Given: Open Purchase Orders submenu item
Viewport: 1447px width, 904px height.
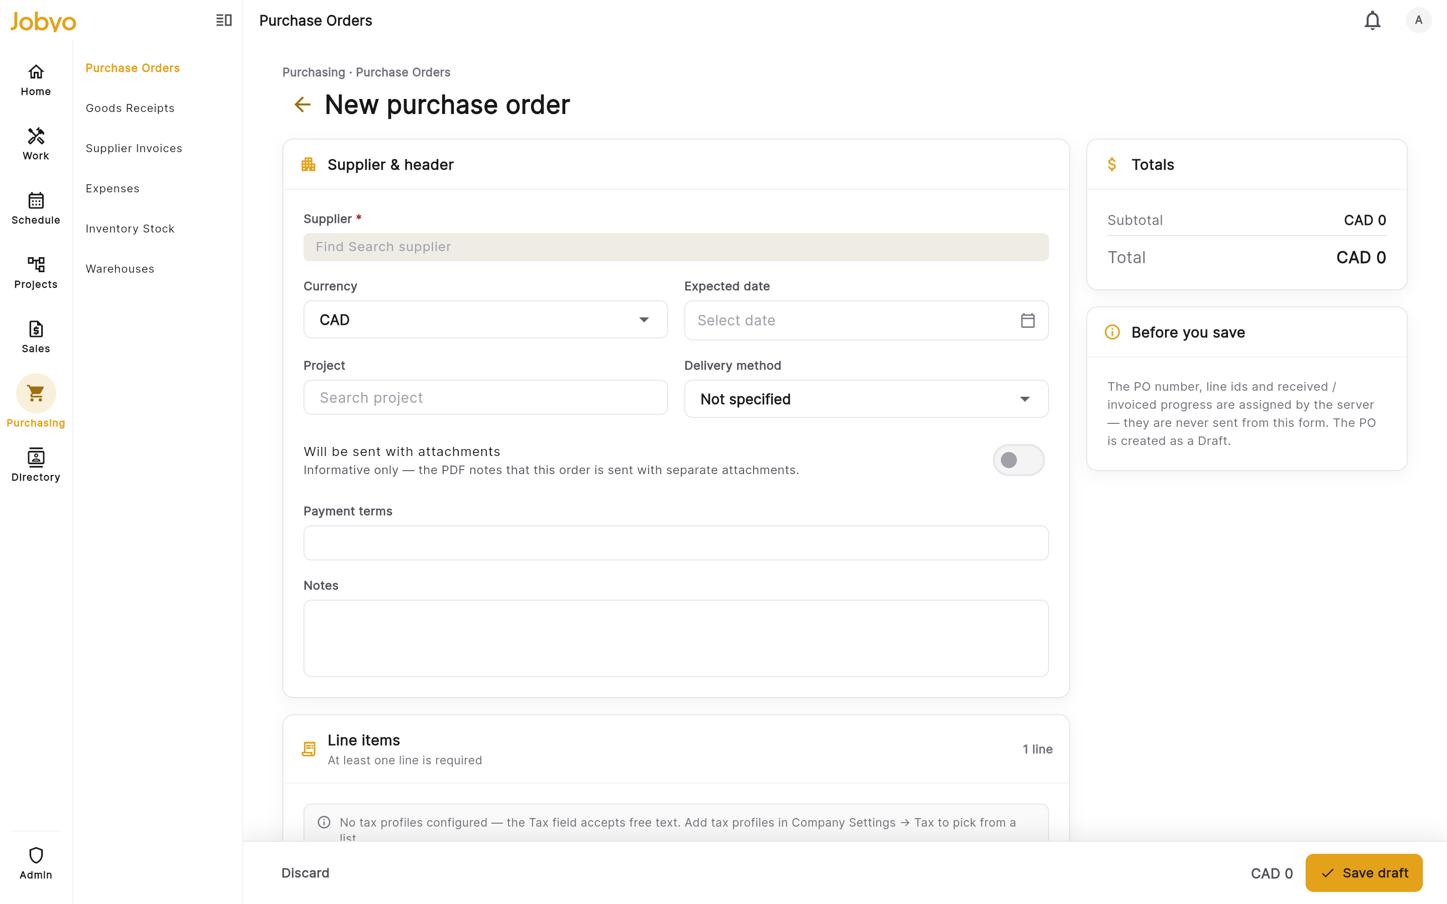Looking at the screenshot, I should (133, 68).
